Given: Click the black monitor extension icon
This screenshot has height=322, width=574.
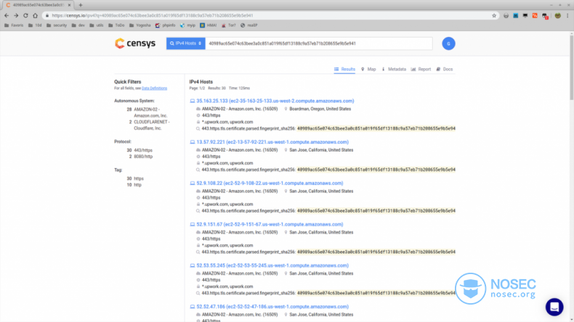Looking at the screenshot, I should [525, 16].
